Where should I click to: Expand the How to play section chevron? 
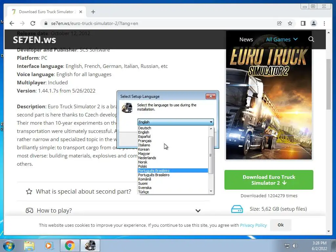click(x=198, y=211)
